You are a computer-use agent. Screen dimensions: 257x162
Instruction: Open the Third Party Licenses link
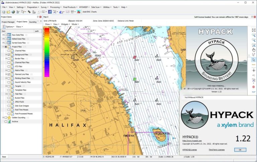pyautogui.click(x=217, y=150)
